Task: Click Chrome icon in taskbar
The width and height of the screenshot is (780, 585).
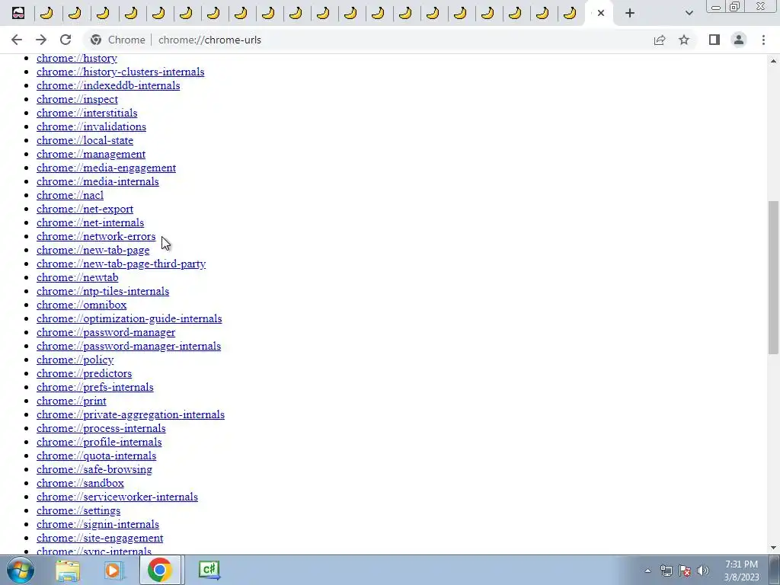Action: (160, 570)
